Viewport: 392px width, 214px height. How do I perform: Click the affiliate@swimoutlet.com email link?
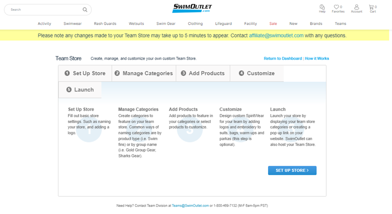[276, 36]
